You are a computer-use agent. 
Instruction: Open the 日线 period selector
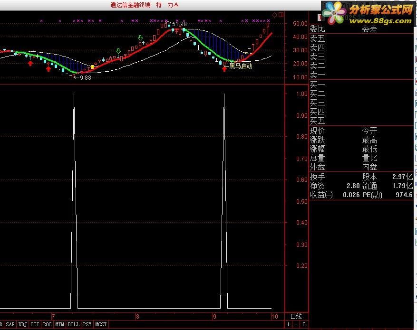pyautogui.click(x=296, y=316)
